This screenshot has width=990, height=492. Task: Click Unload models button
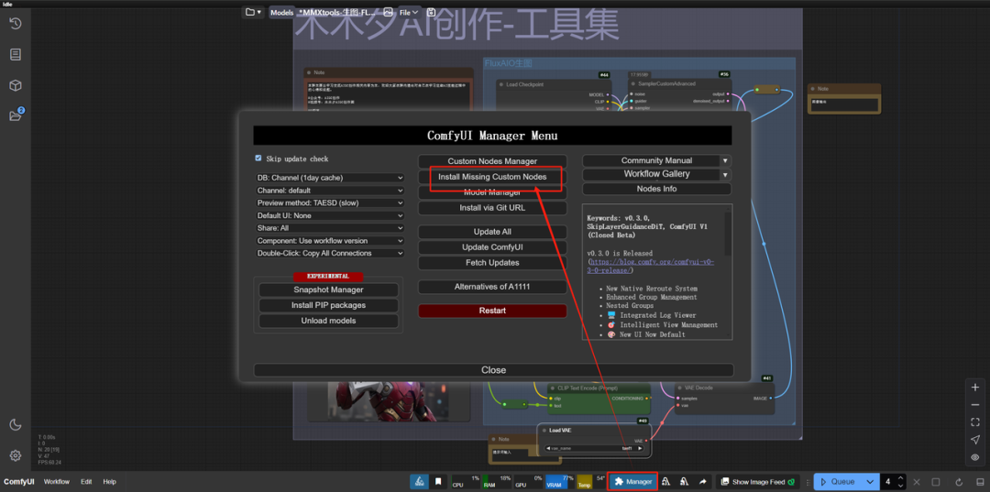328,321
